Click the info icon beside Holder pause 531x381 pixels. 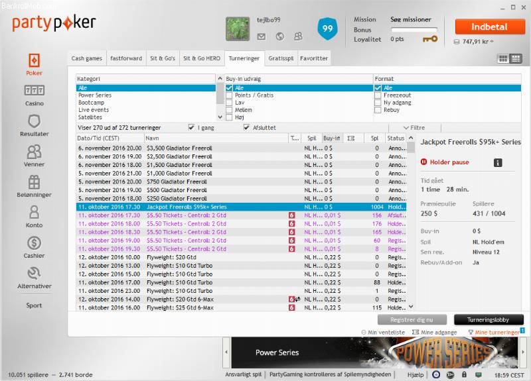[x=497, y=162]
